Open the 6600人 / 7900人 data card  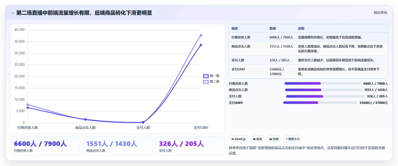[x=45, y=146]
